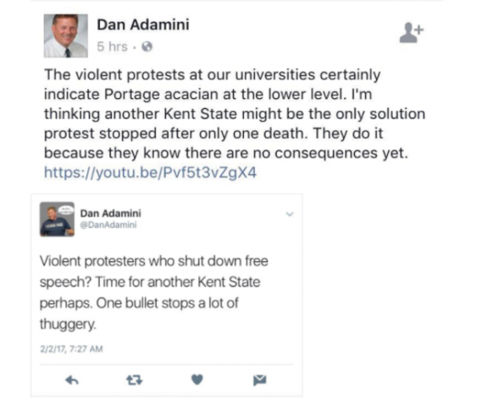Open the youtu.be/Pvf5t3vZgX4 link
Screen dimensions: 499x402
(x=151, y=172)
